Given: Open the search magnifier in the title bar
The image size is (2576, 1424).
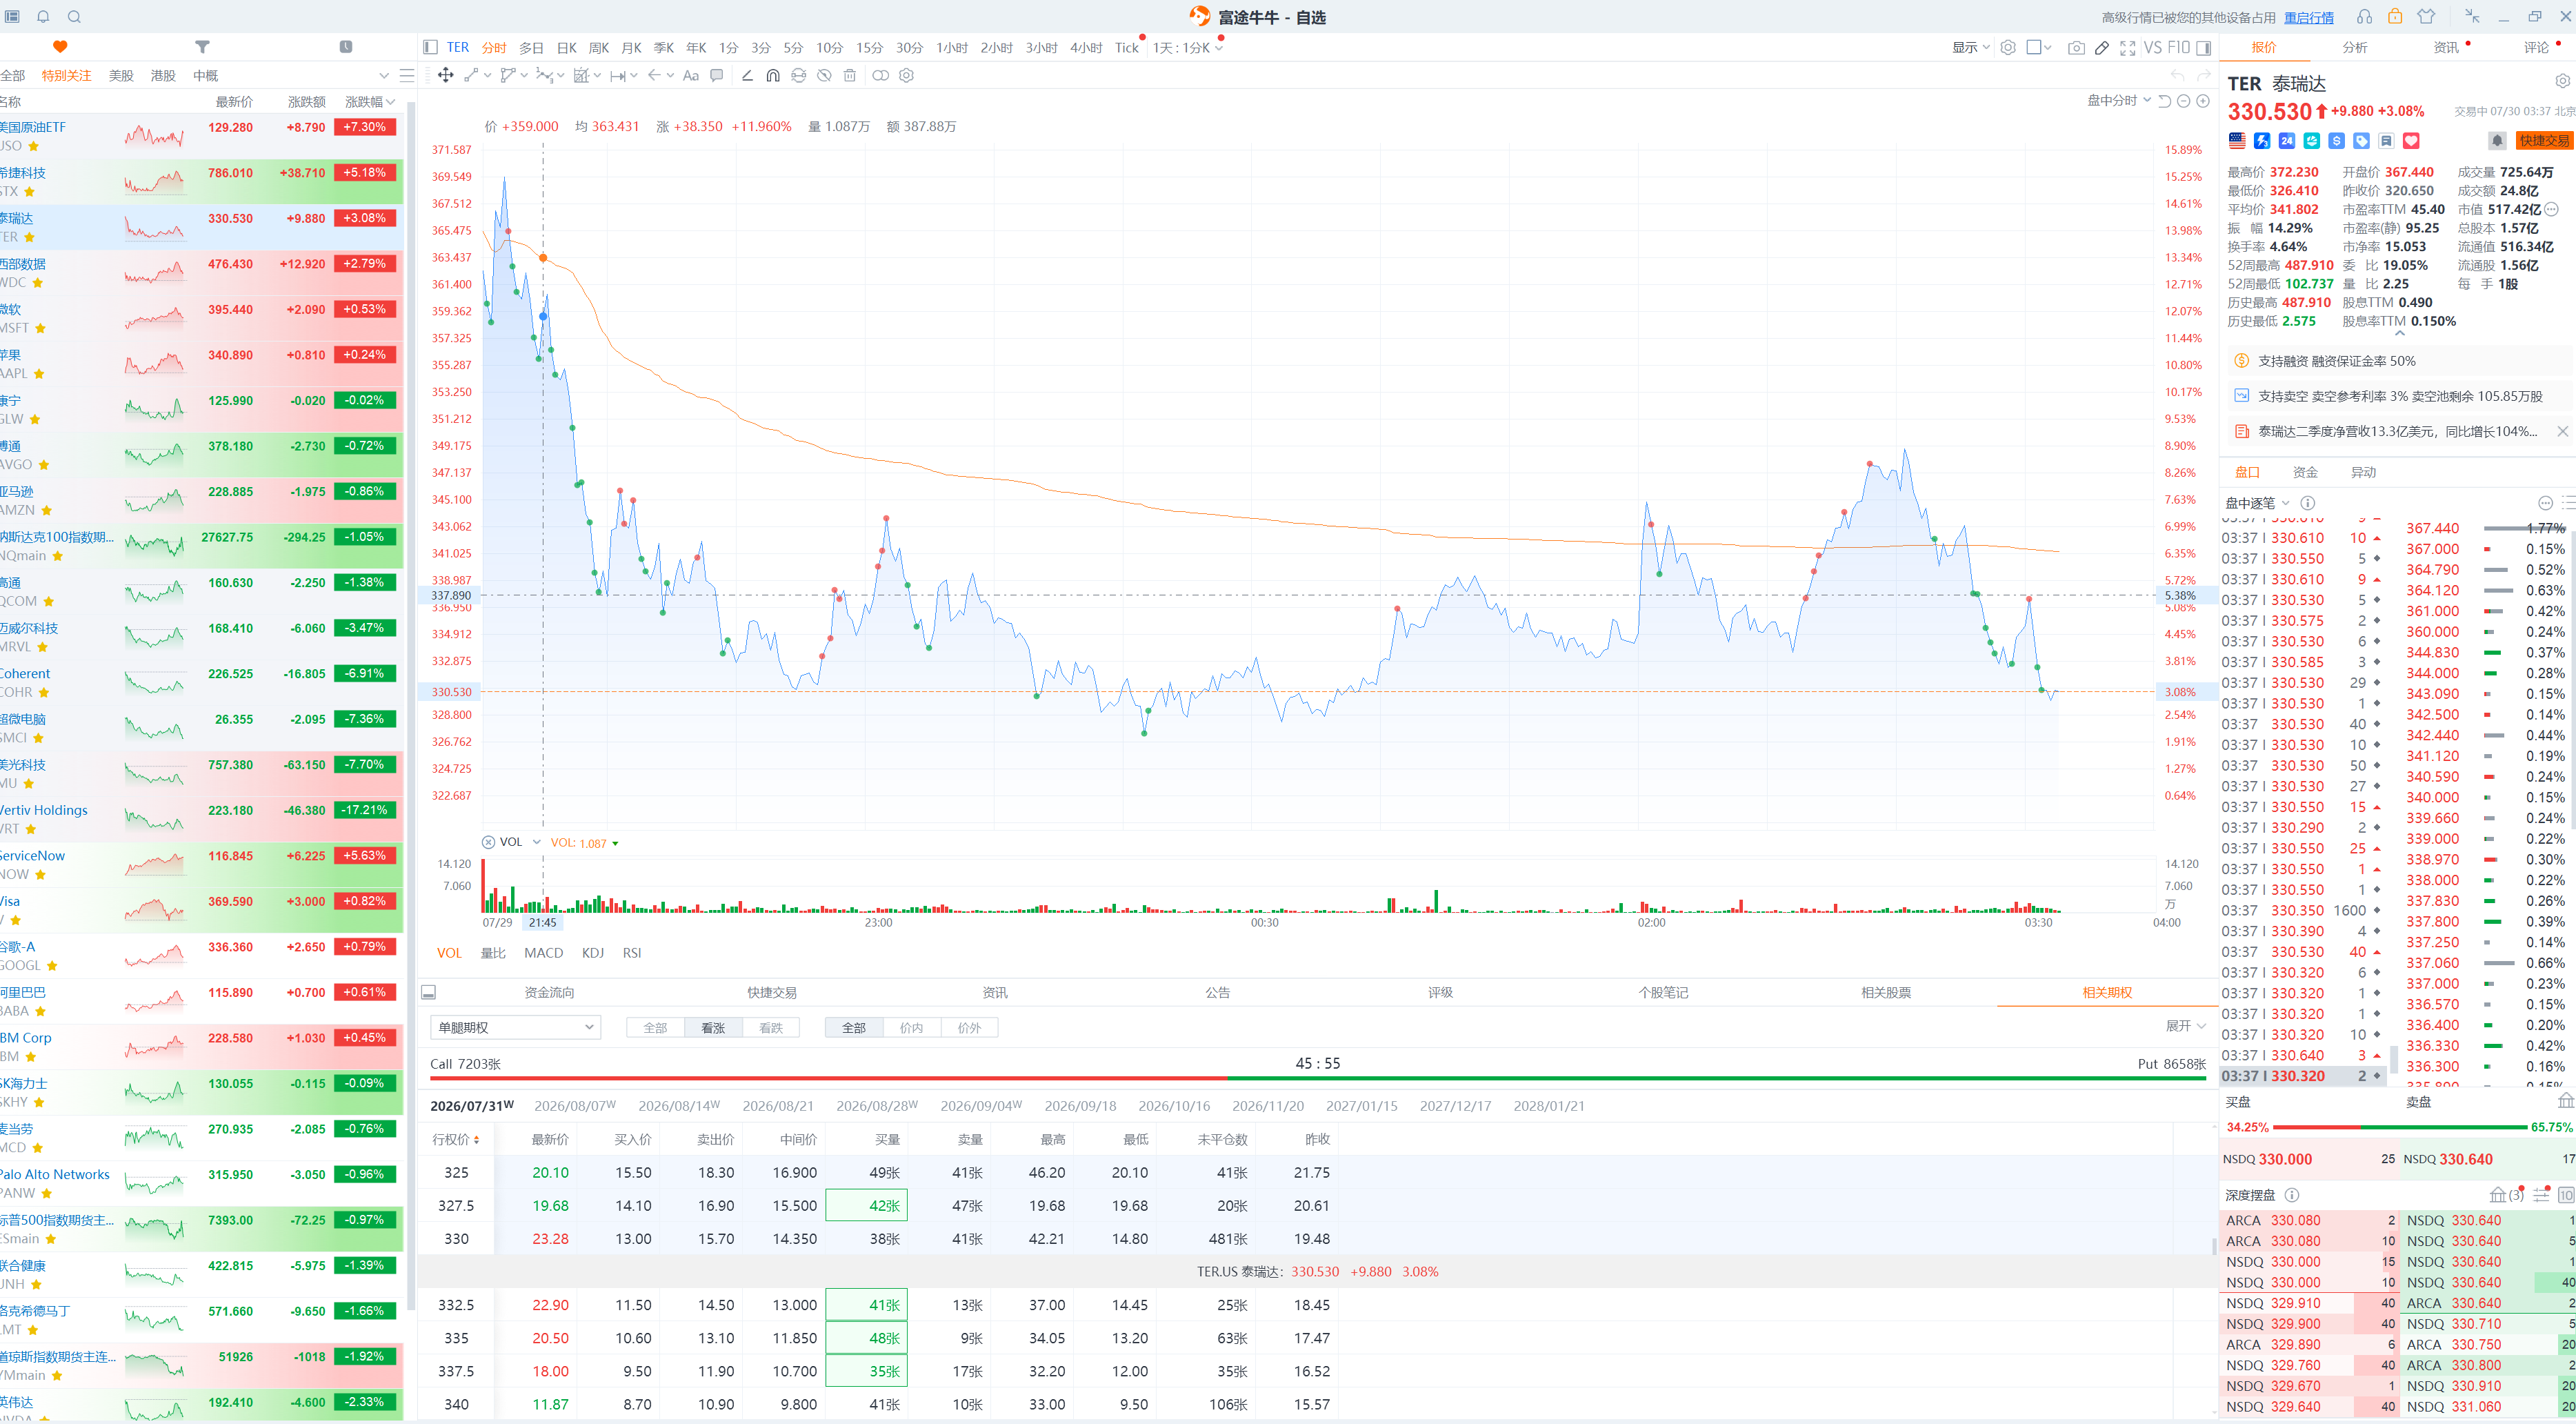Looking at the screenshot, I should point(74,16).
